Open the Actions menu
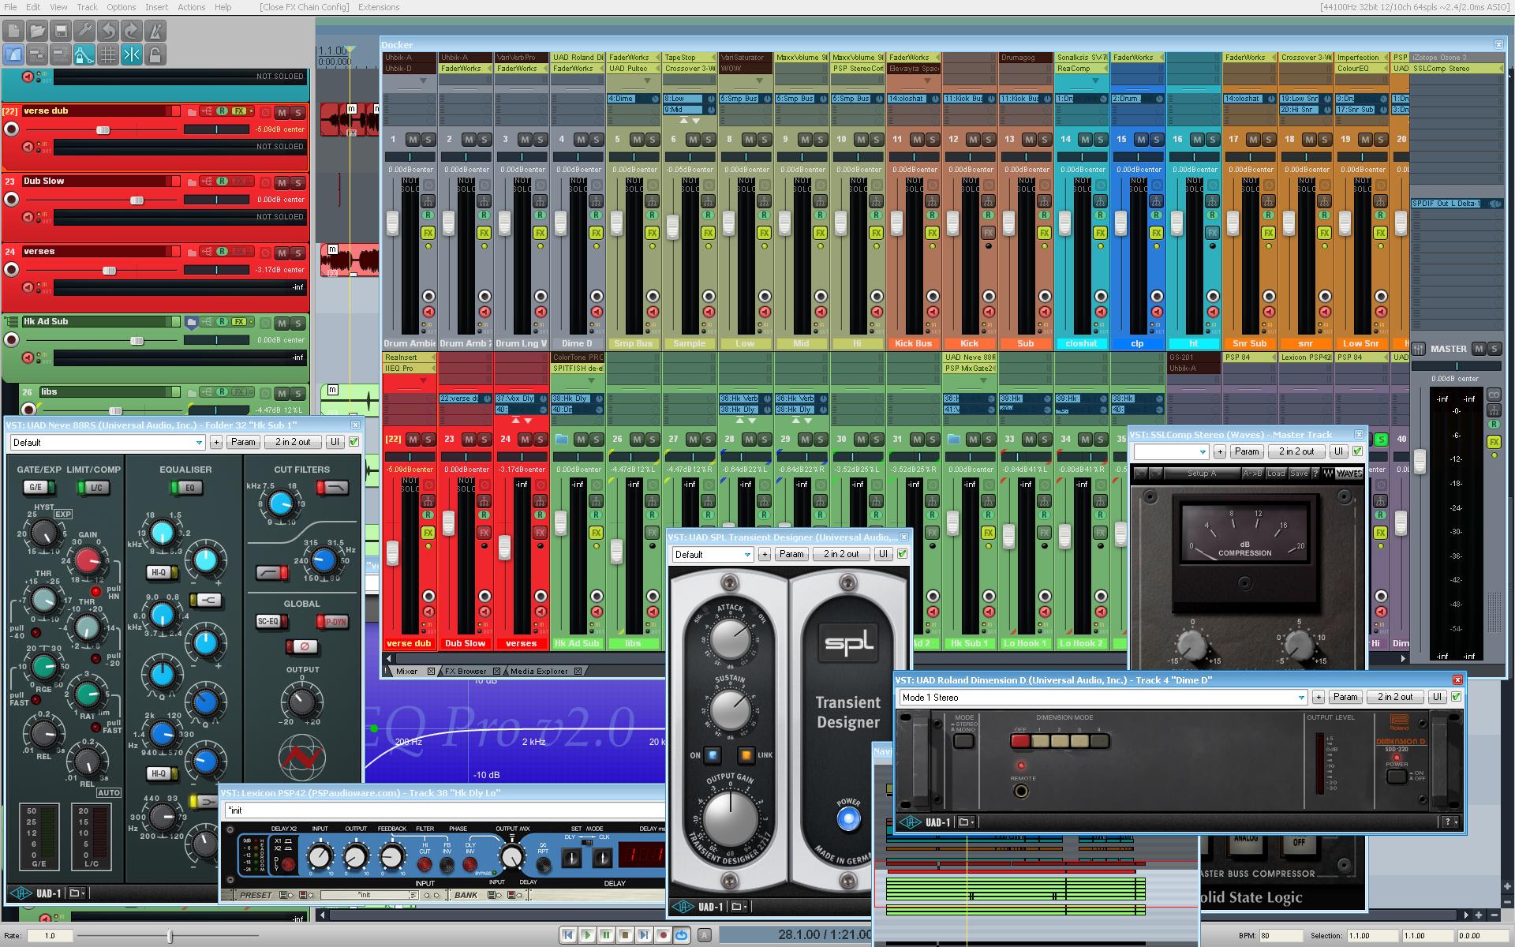1515x947 pixels. tap(191, 7)
